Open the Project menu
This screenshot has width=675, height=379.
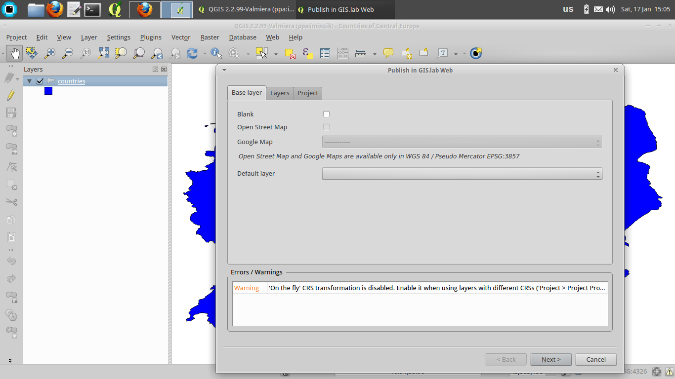(x=16, y=37)
